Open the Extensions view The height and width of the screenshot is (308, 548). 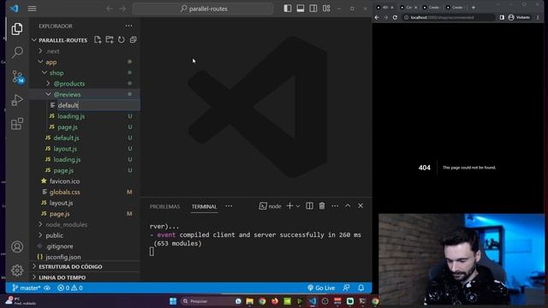(17, 123)
